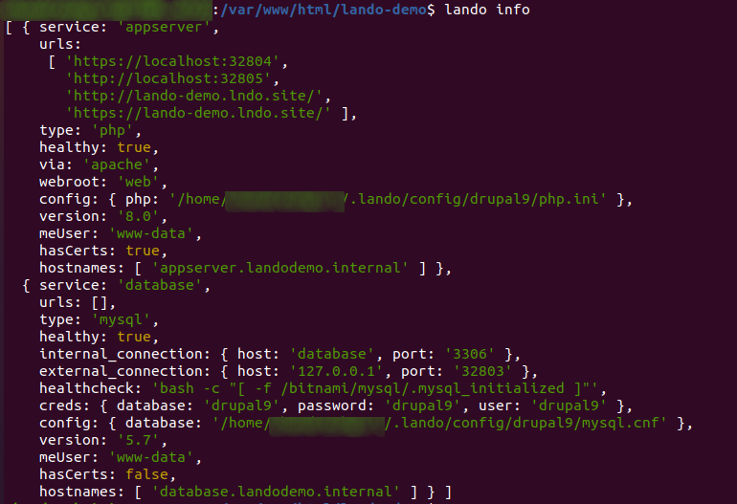The width and height of the screenshot is (737, 504).
Task: Click the external port '32803' value
Action: pyautogui.click(x=482, y=371)
